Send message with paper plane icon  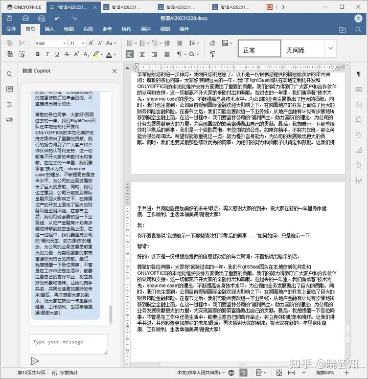pos(35,361)
